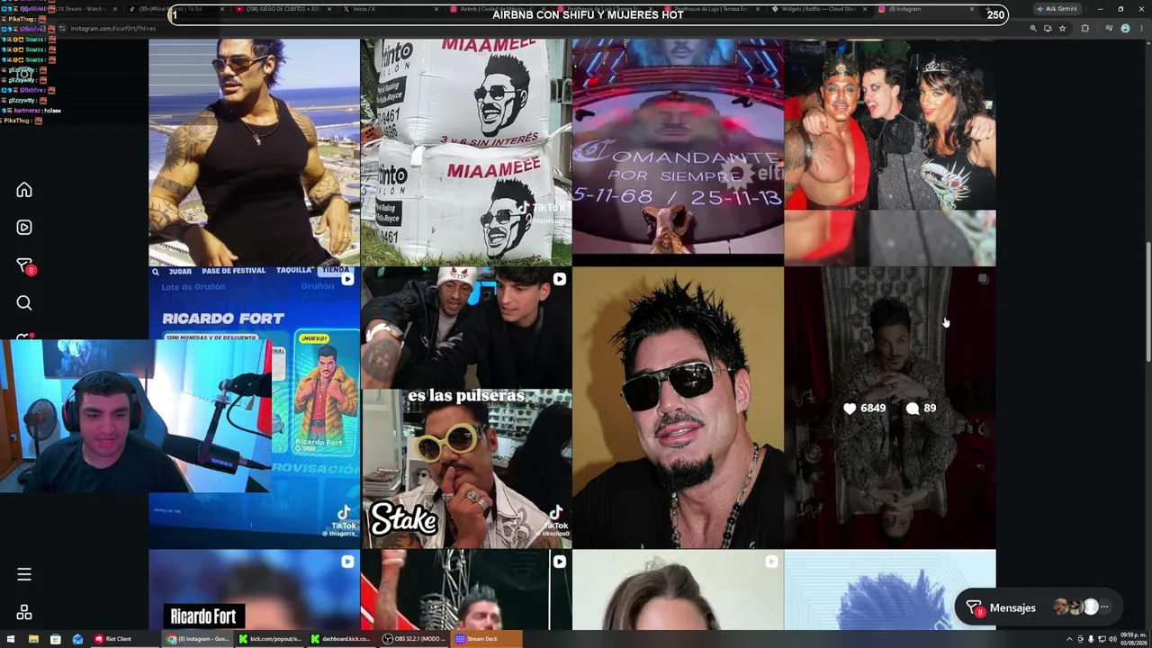Screen dimensions: 1152x648
Task: Switch to Stream Deck in the taskbar
Action: (486, 639)
